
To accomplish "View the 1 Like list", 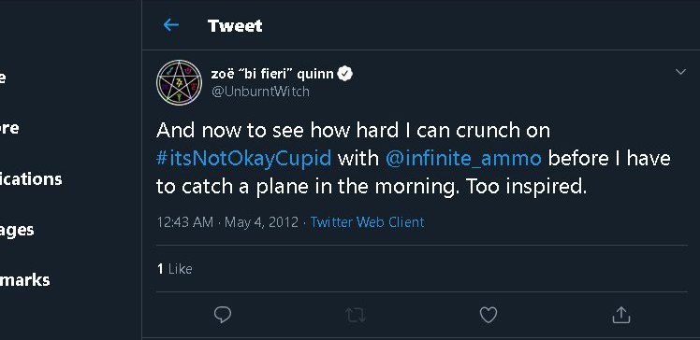I will point(175,269).
